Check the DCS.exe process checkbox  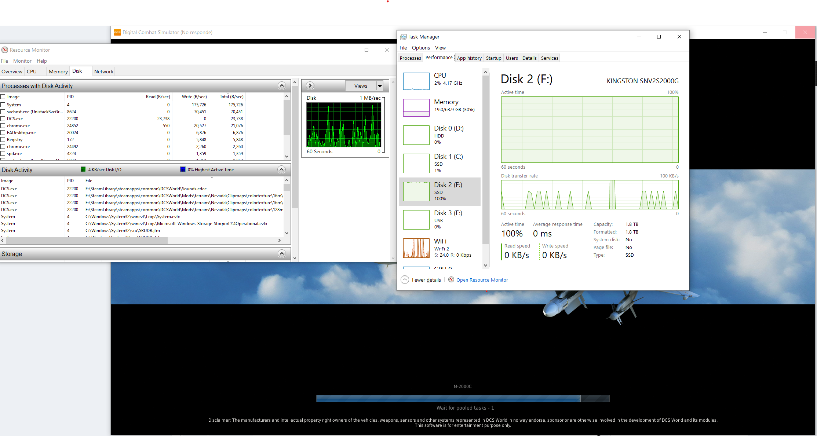(x=3, y=119)
